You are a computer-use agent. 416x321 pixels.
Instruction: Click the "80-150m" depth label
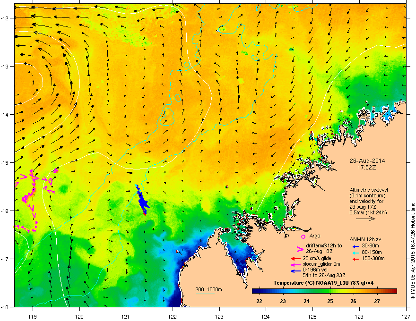372,253
